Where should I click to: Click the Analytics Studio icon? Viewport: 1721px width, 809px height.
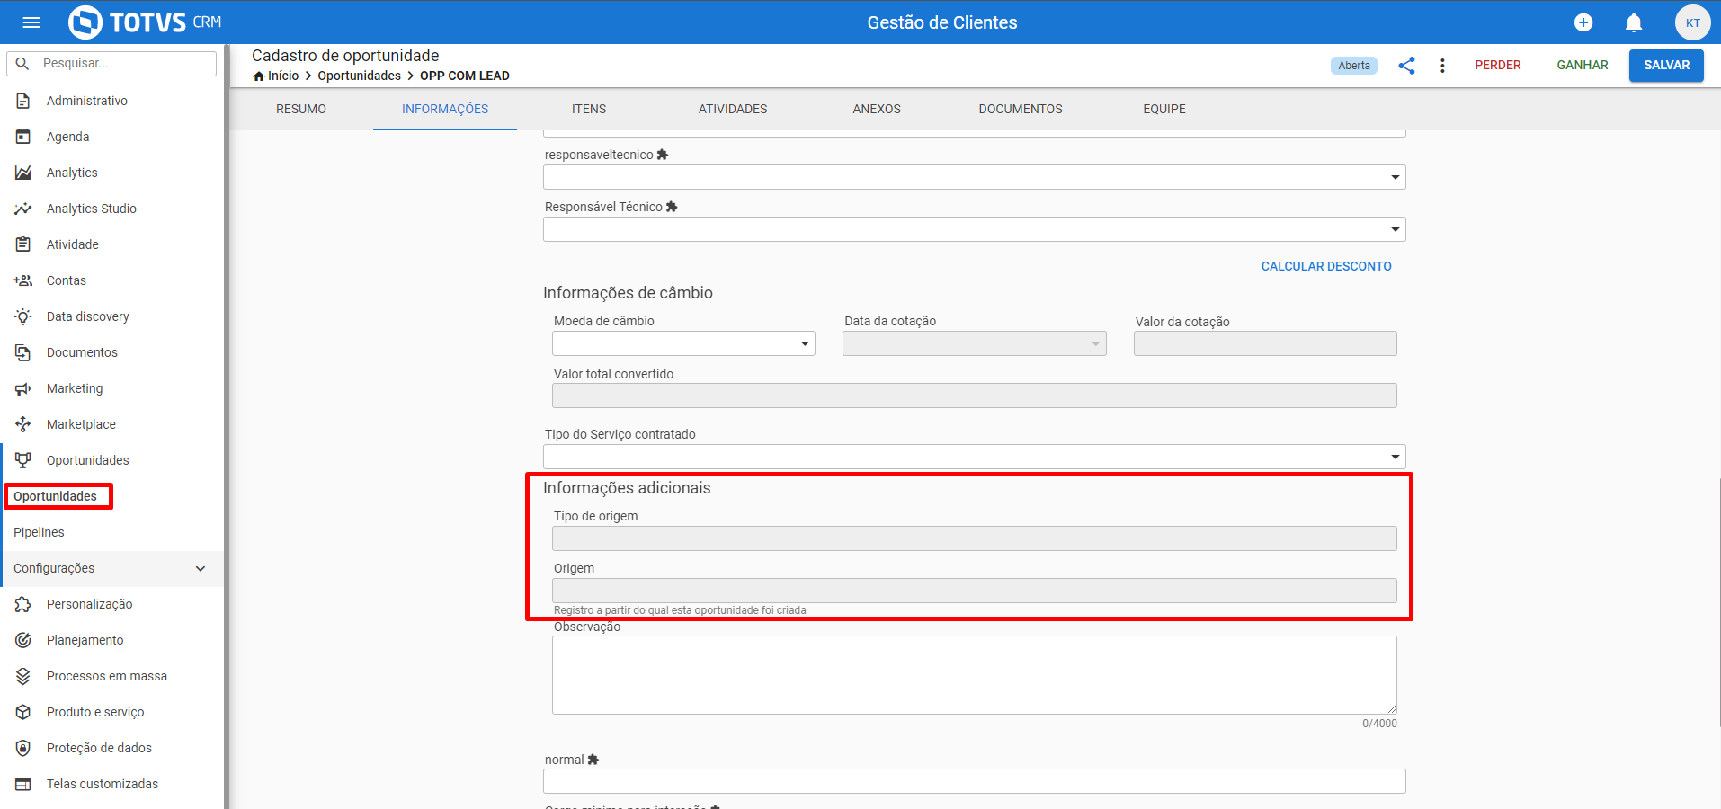[x=23, y=209]
